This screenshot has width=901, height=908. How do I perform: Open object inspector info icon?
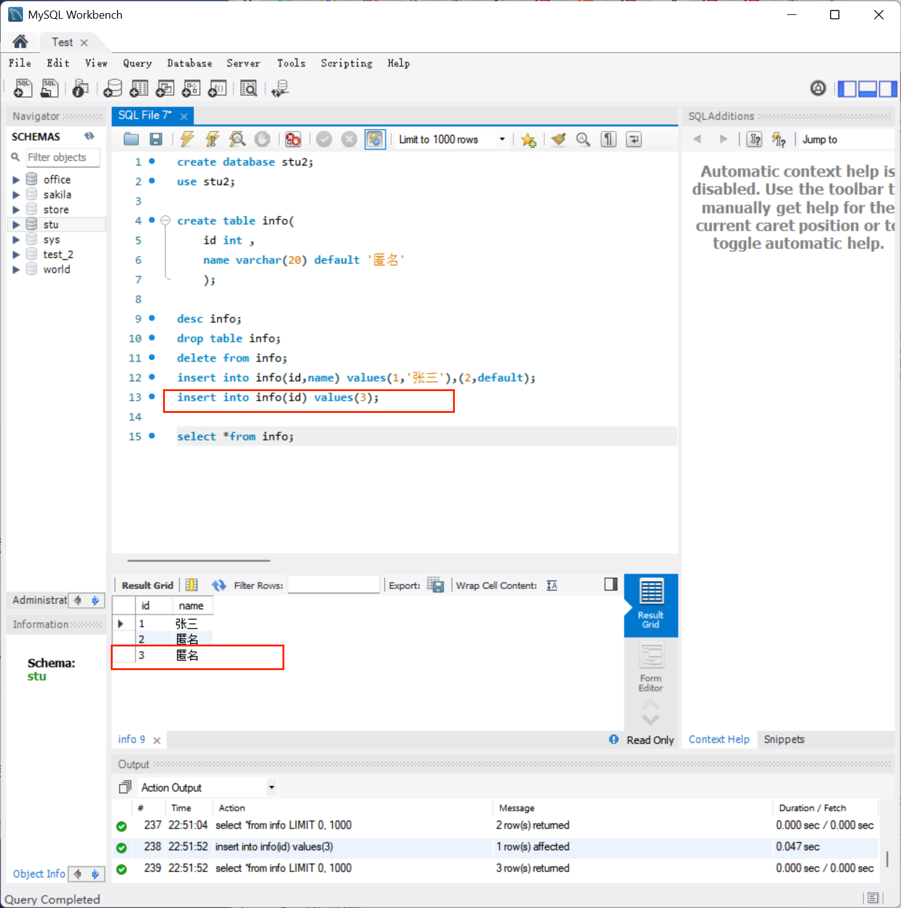pos(80,88)
